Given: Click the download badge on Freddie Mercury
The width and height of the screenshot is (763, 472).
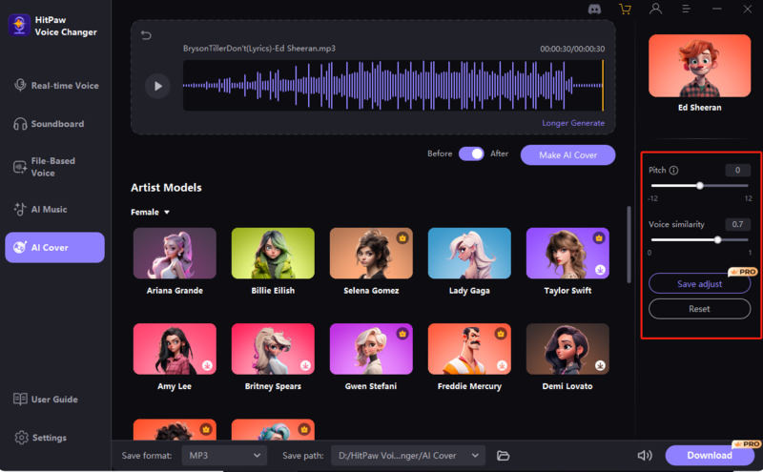Looking at the screenshot, I should [x=502, y=365].
